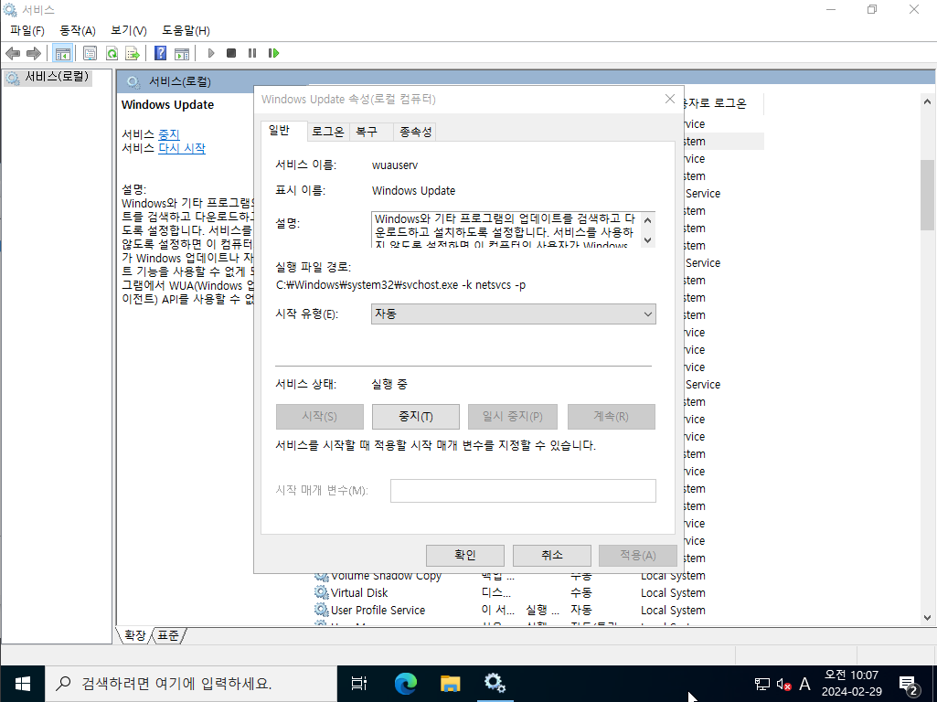Switch to the 로그온 tab
The height and width of the screenshot is (702, 937).
tap(328, 132)
